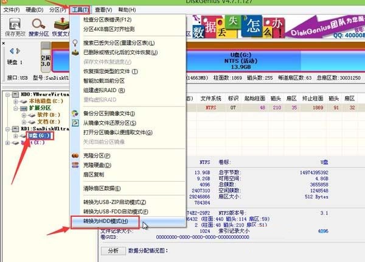The height and width of the screenshot is (262, 365).
Task: Click the 210 head value cell
Action: pyautogui.click(x=277, y=108)
